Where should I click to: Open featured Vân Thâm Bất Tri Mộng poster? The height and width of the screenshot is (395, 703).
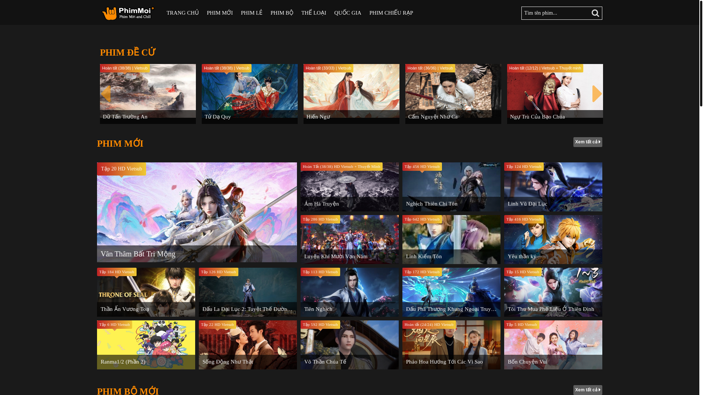pos(197,212)
